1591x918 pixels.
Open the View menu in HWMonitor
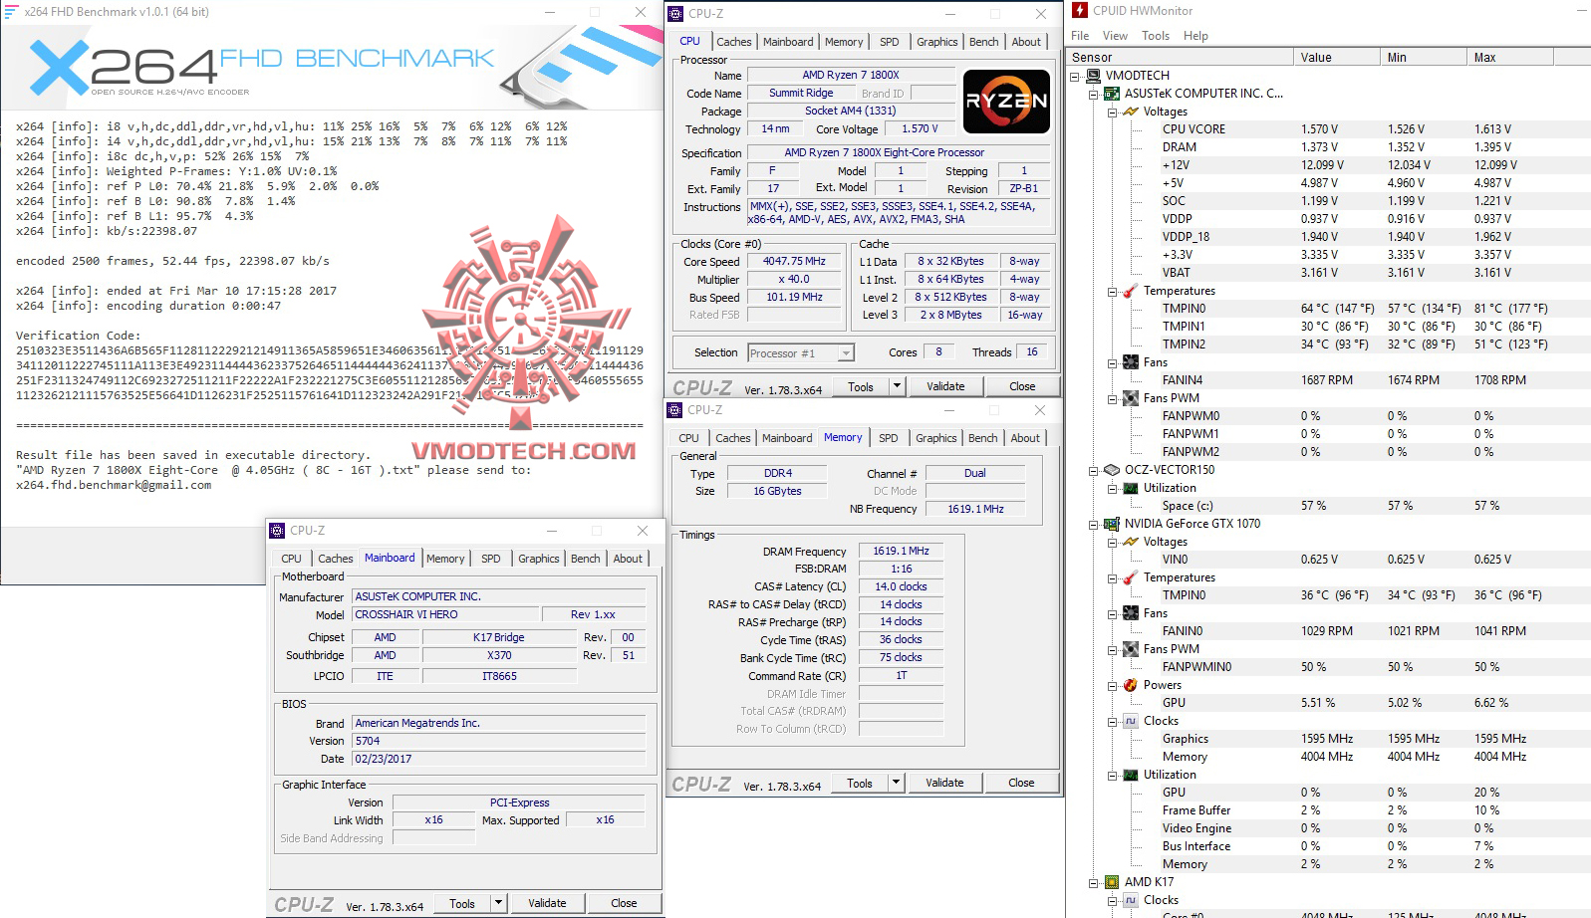click(1115, 36)
